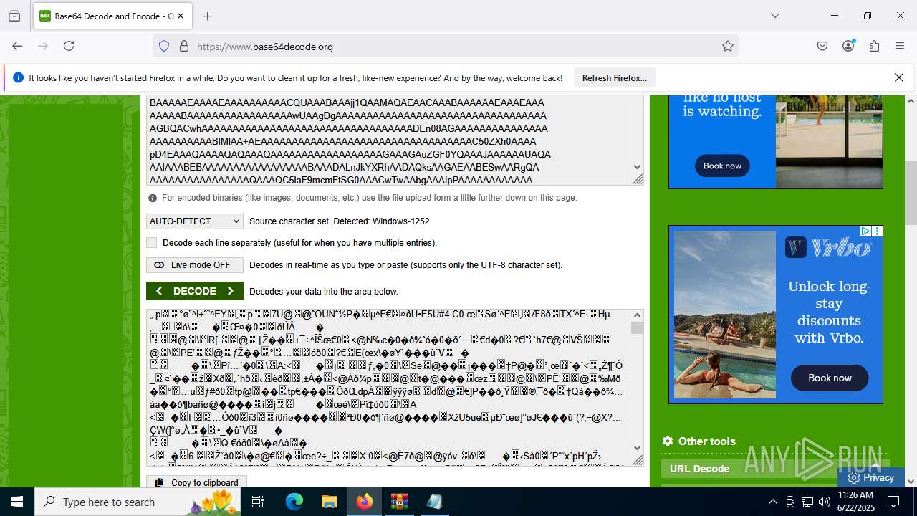The image size is (917, 516).
Task: Click Book now in top ad
Action: coord(722,166)
